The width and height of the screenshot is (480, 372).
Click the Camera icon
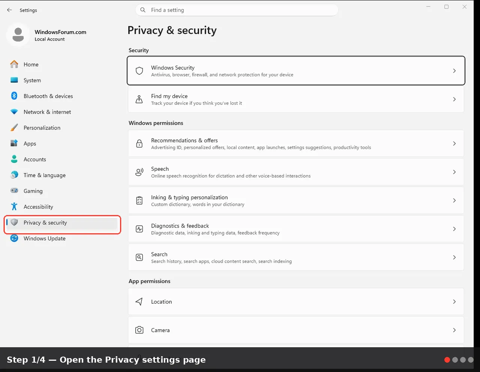(139, 330)
